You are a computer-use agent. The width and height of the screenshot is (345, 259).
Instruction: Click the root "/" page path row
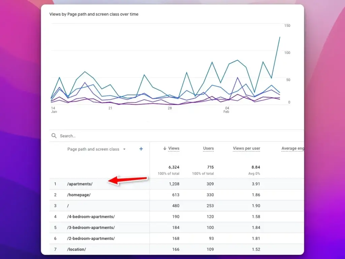[x=68, y=206]
